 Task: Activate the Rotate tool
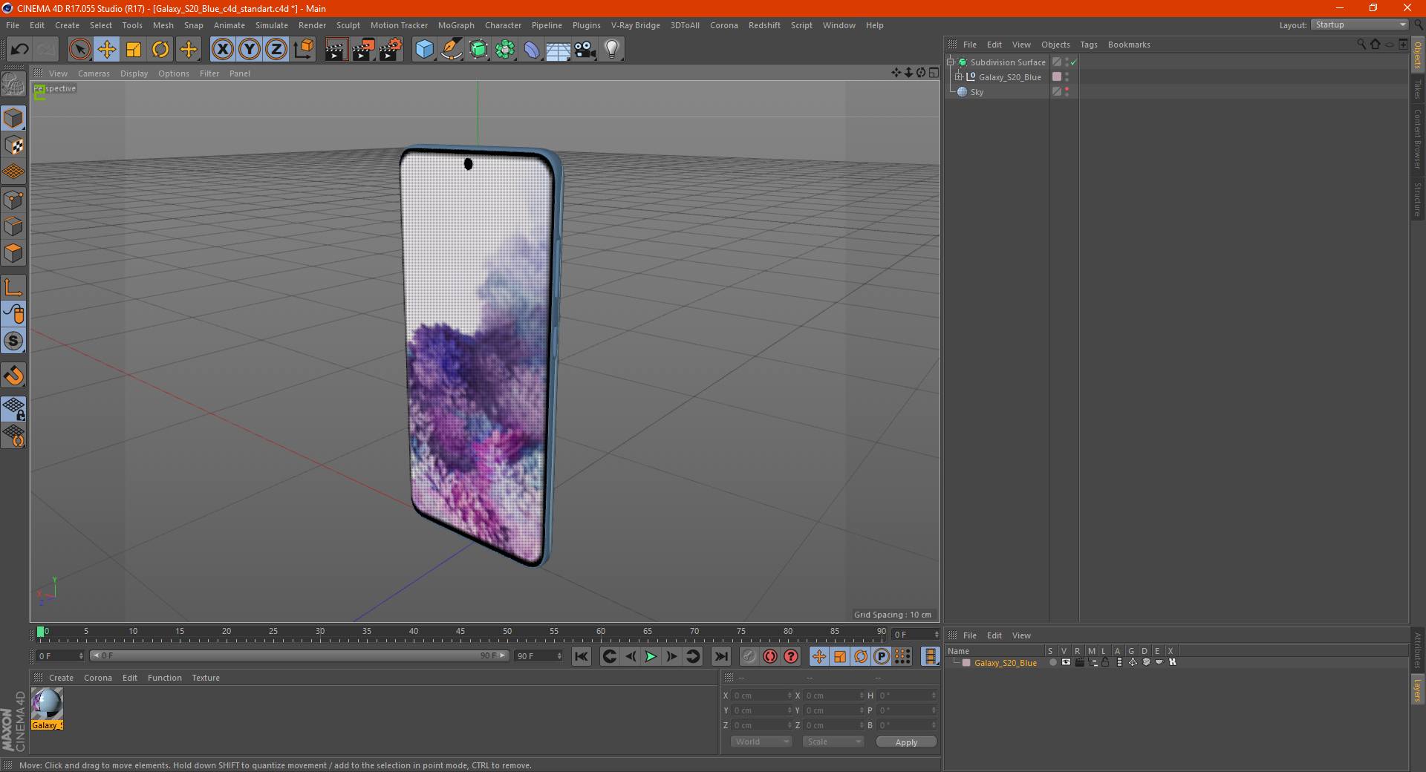(160, 50)
